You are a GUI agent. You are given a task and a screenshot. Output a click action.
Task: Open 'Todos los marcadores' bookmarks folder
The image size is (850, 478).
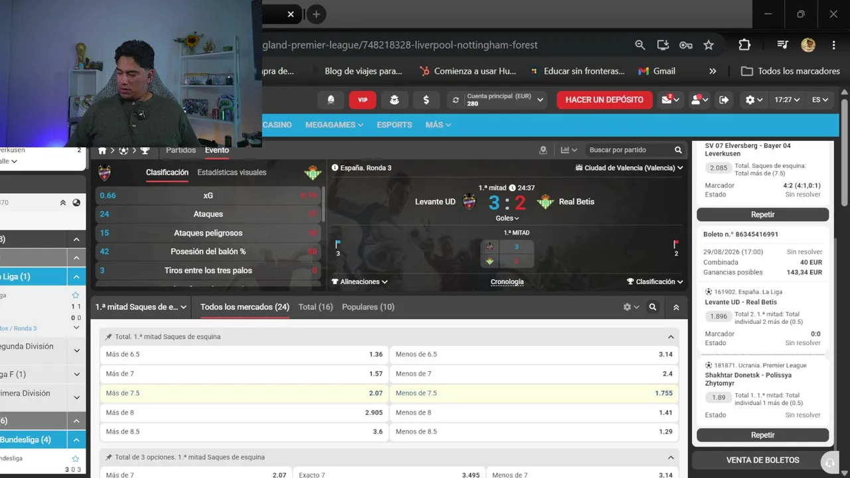pos(791,71)
